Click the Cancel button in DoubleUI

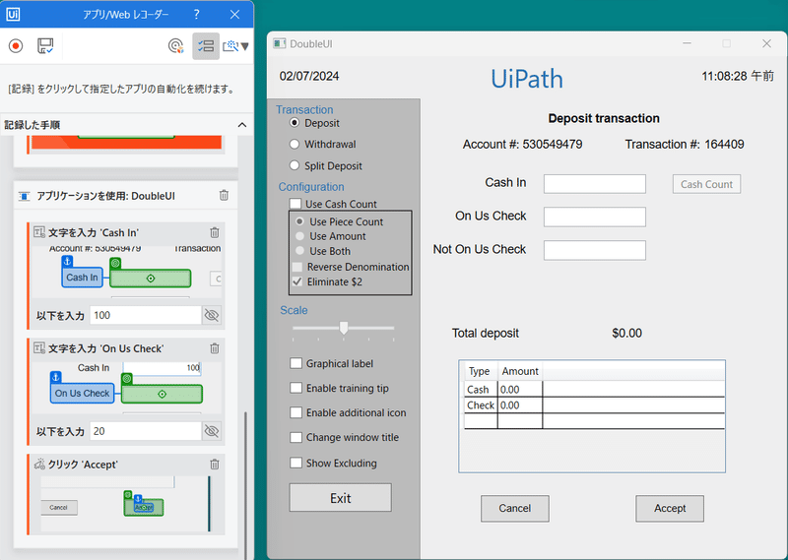[x=514, y=508]
